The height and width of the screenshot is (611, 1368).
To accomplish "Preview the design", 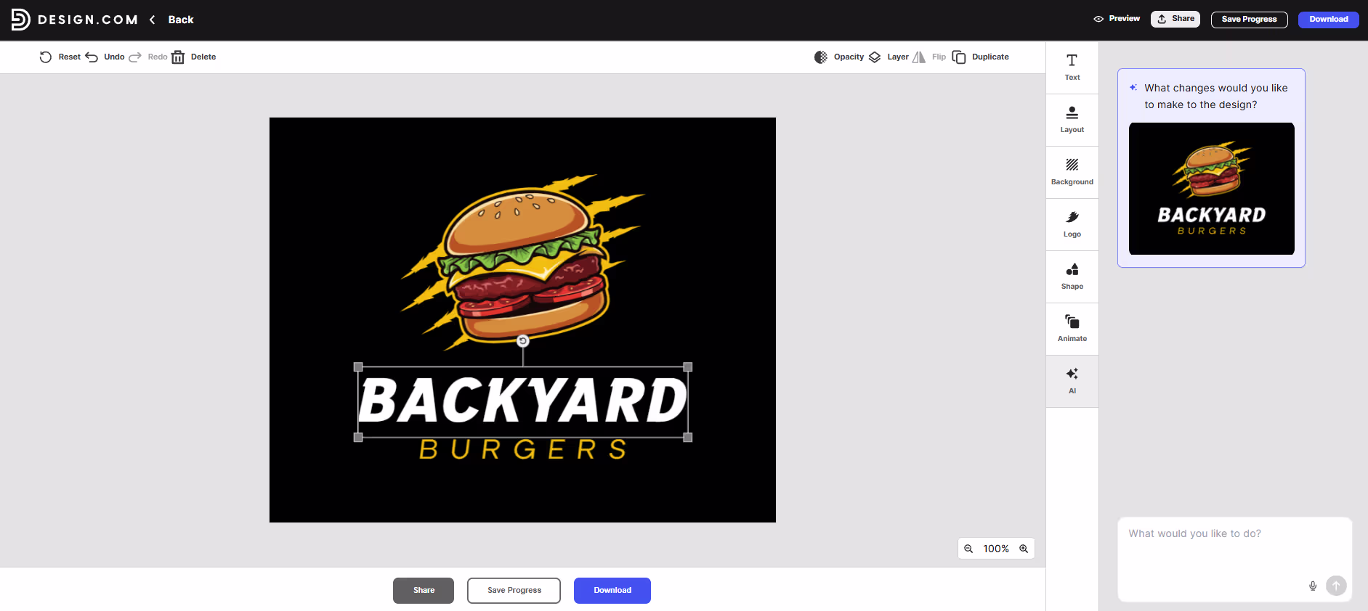I will click(x=1117, y=19).
